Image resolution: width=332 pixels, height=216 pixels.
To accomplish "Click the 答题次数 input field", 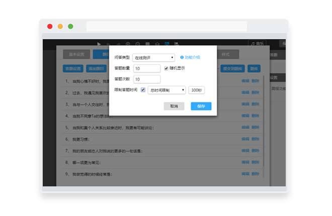I will pyautogui.click(x=147, y=79).
